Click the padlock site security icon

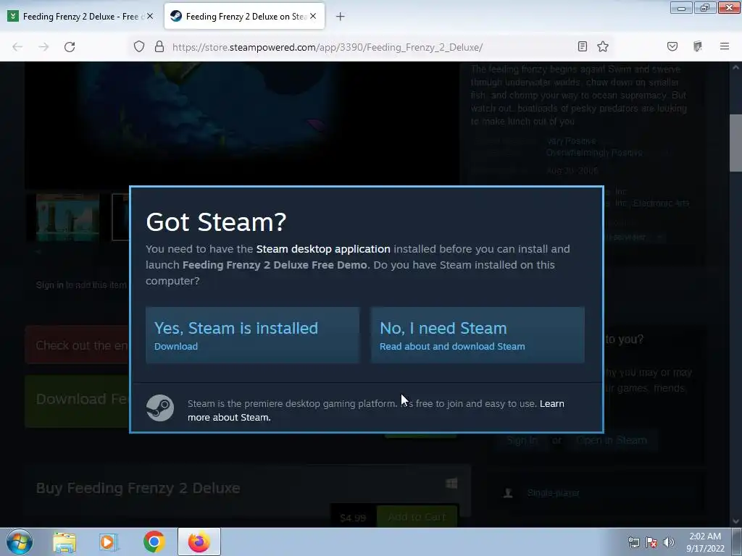159,47
